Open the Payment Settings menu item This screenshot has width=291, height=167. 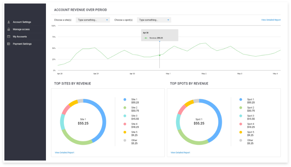[22, 44]
